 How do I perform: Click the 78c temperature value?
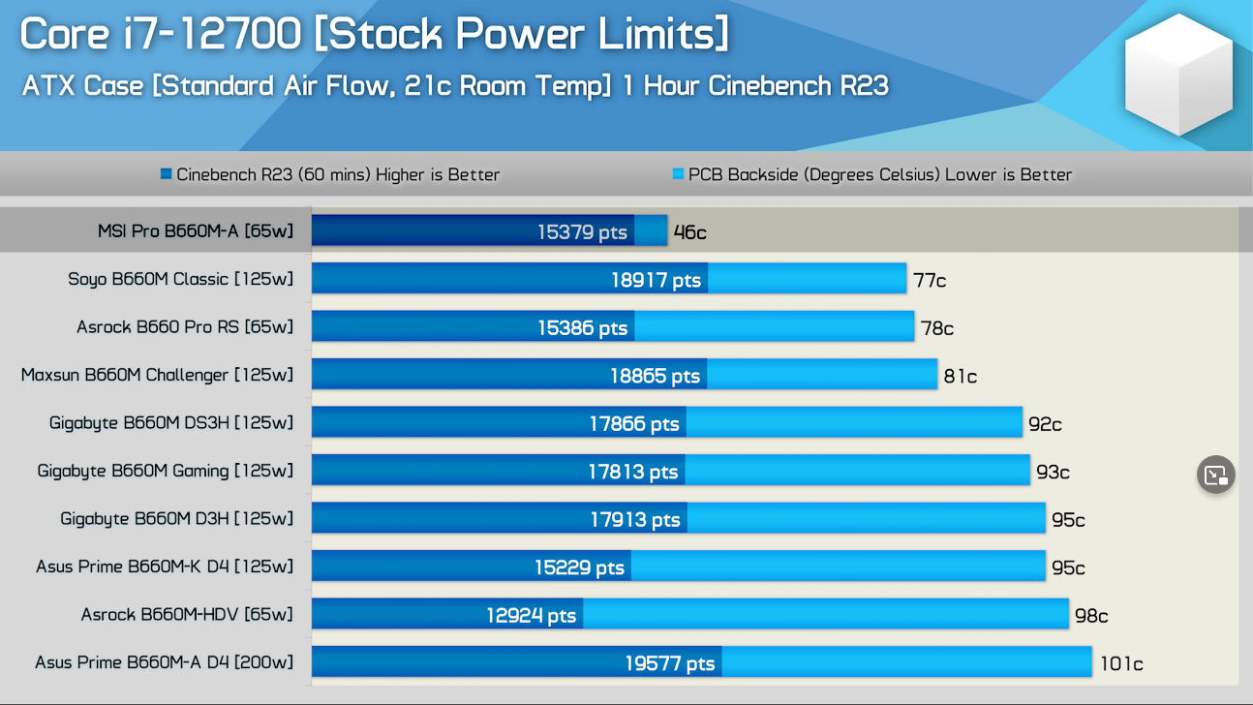pyautogui.click(x=937, y=328)
